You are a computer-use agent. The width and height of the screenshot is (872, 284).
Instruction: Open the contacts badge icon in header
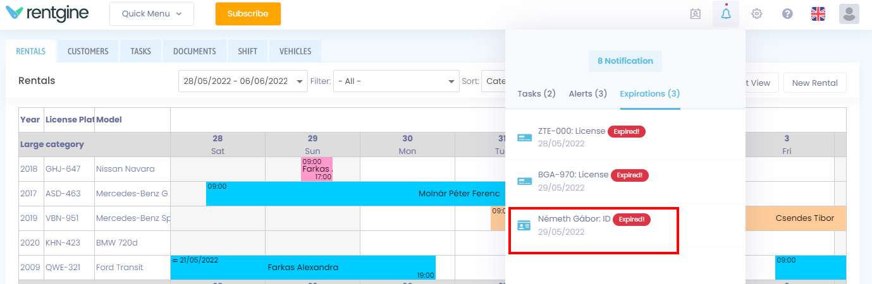696,14
